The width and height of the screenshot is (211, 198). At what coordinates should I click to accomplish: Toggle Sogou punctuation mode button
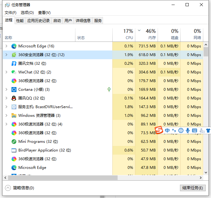(174, 131)
